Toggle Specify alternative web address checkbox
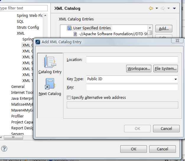The image size is (185, 161). pos(69,98)
